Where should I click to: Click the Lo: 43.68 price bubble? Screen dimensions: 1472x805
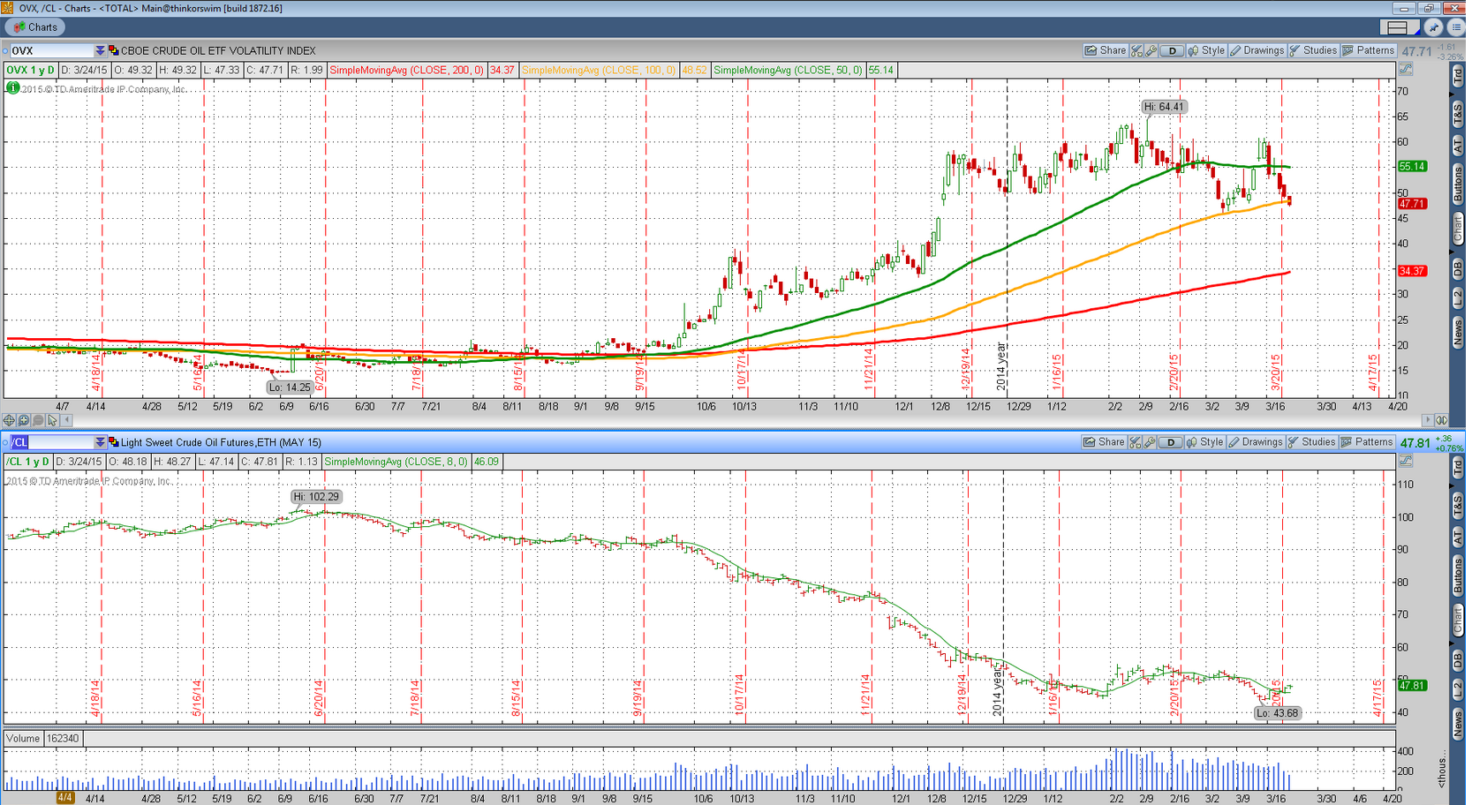coord(1278,713)
